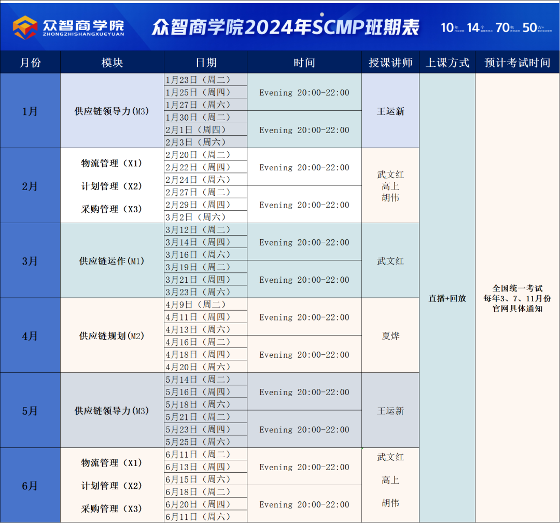Screen dimensions: 560x523
Task: Select the date 3月2日(周六)
Action: pyautogui.click(x=206, y=217)
